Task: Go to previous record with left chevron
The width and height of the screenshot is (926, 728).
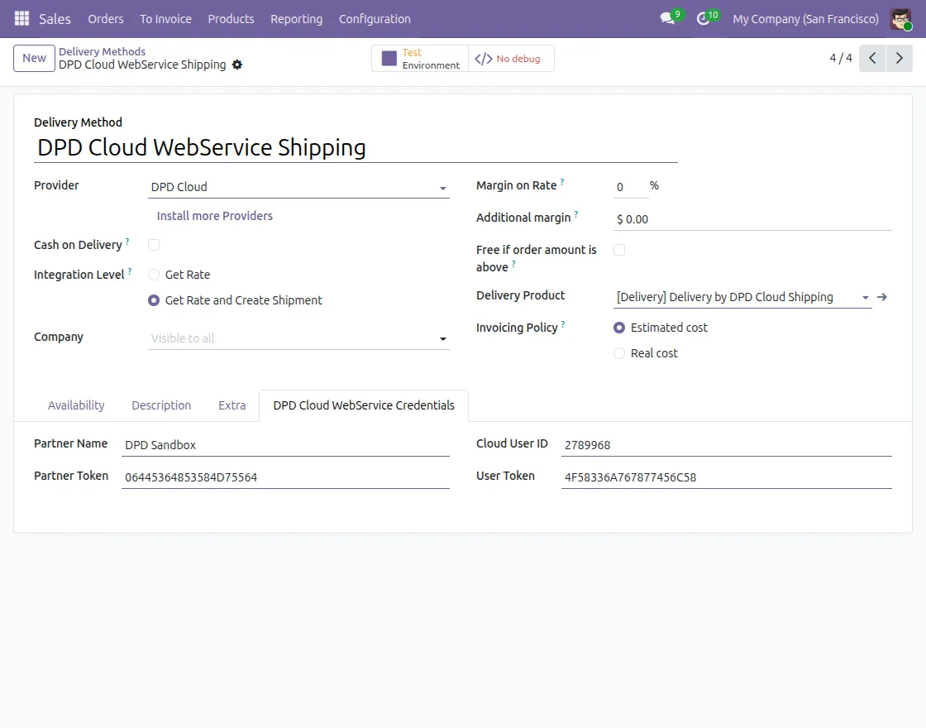Action: [x=871, y=58]
